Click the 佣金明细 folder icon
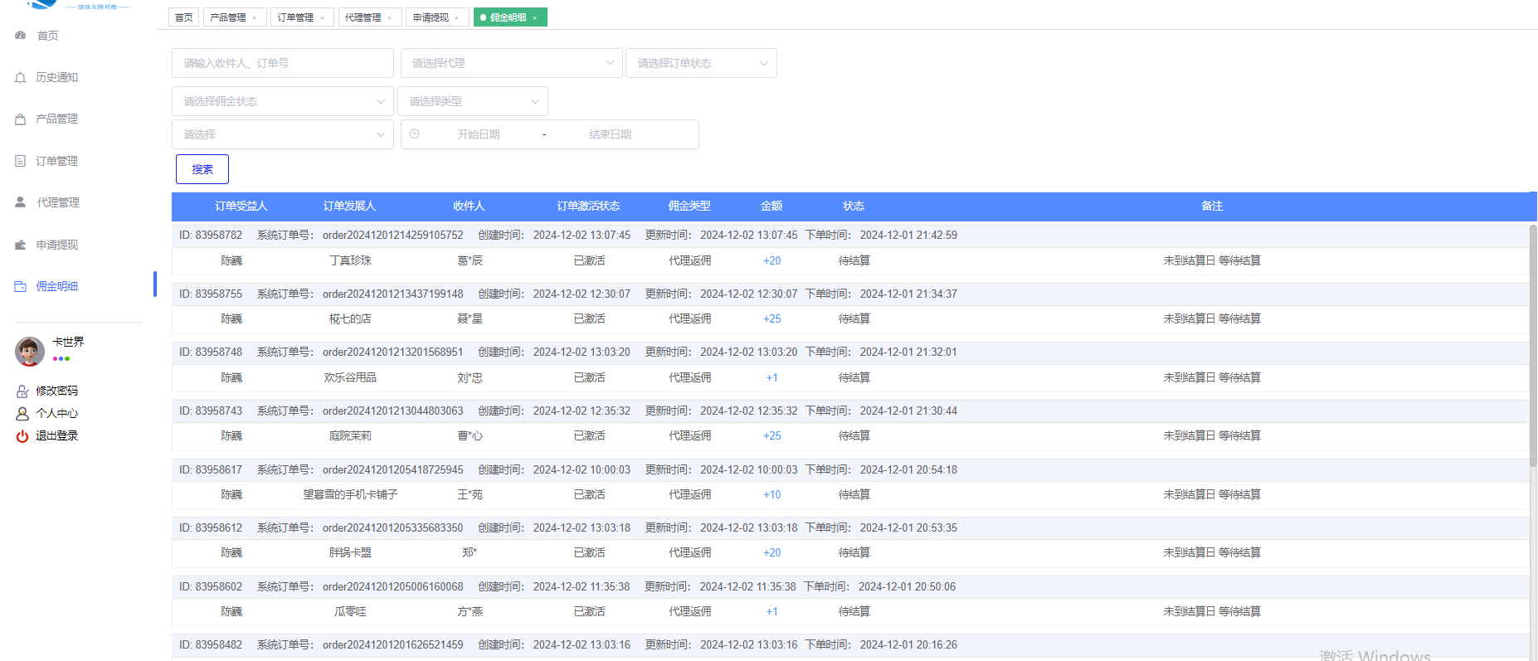The height and width of the screenshot is (661, 1538). (21, 286)
